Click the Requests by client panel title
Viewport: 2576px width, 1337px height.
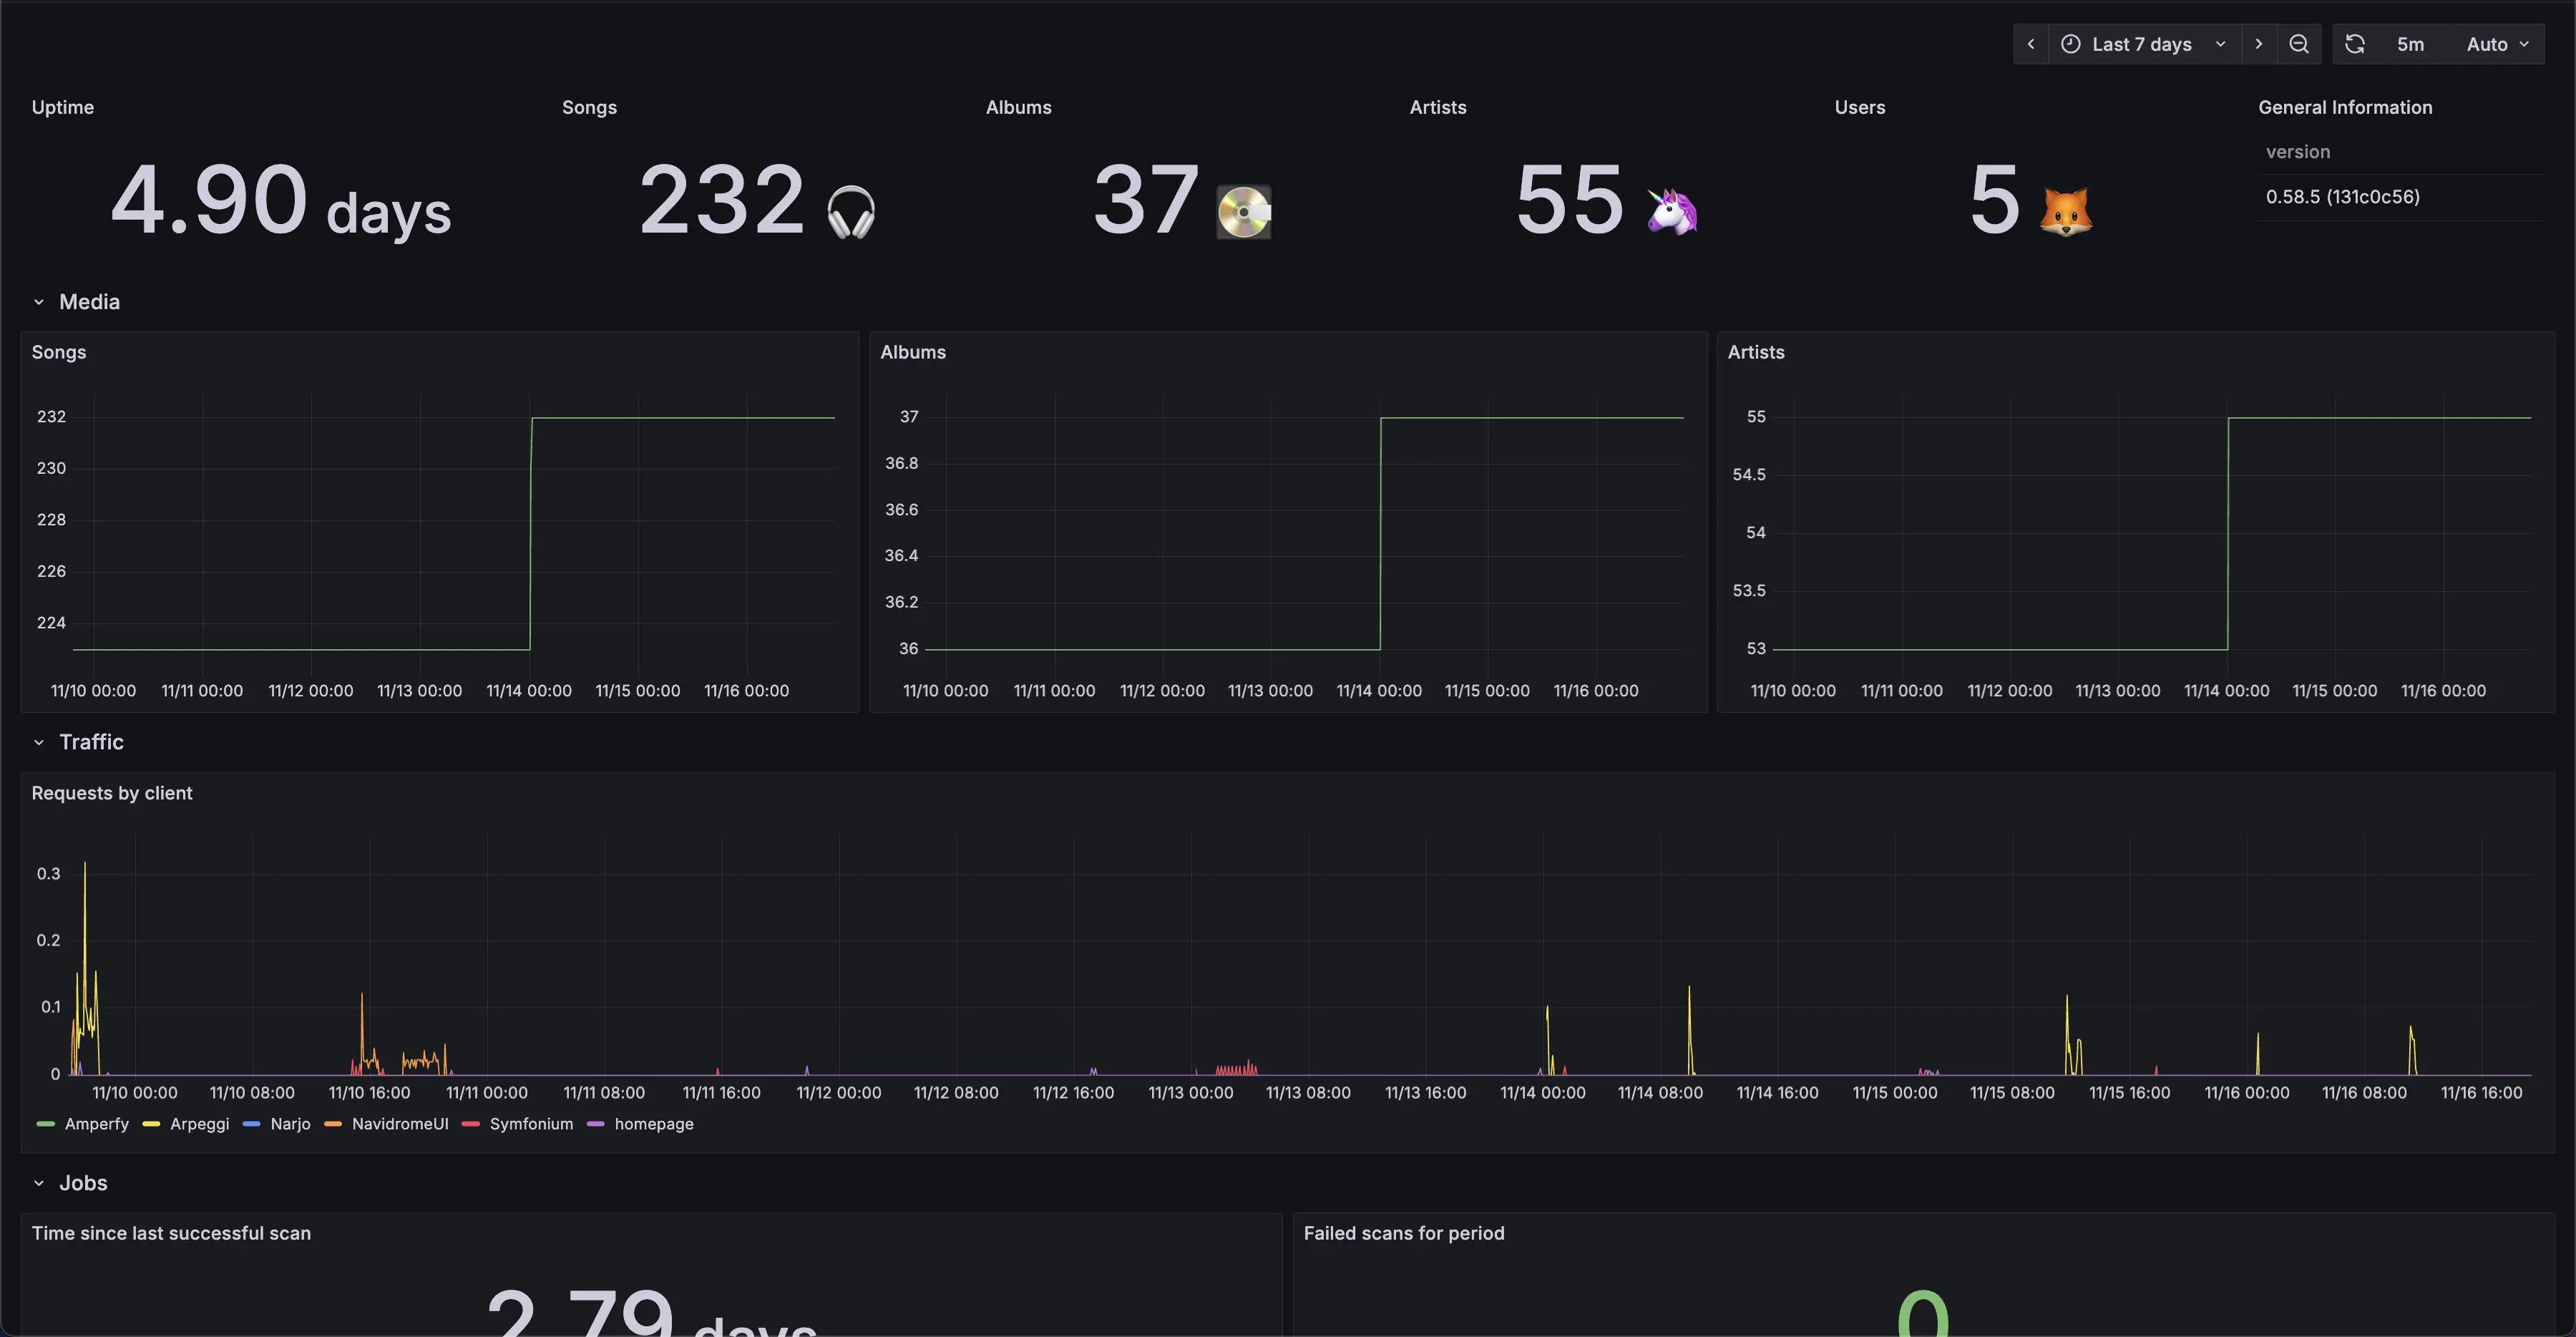(x=112, y=793)
